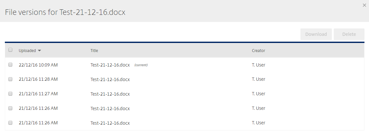
Task: Sort by the Uploaded column header
Action: [x=27, y=51]
